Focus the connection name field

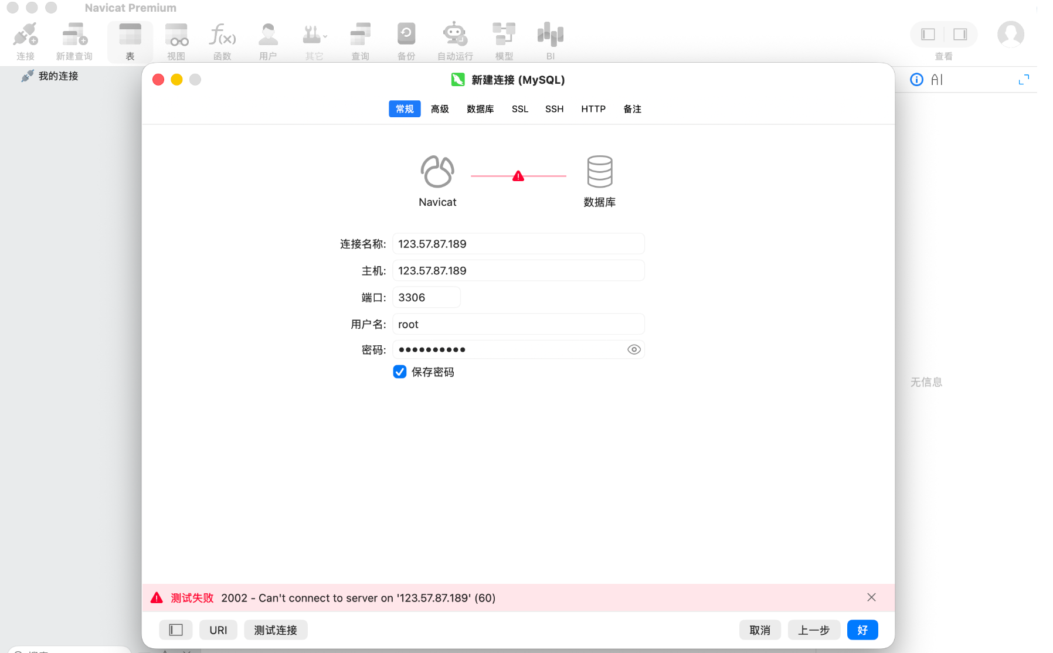click(x=518, y=244)
